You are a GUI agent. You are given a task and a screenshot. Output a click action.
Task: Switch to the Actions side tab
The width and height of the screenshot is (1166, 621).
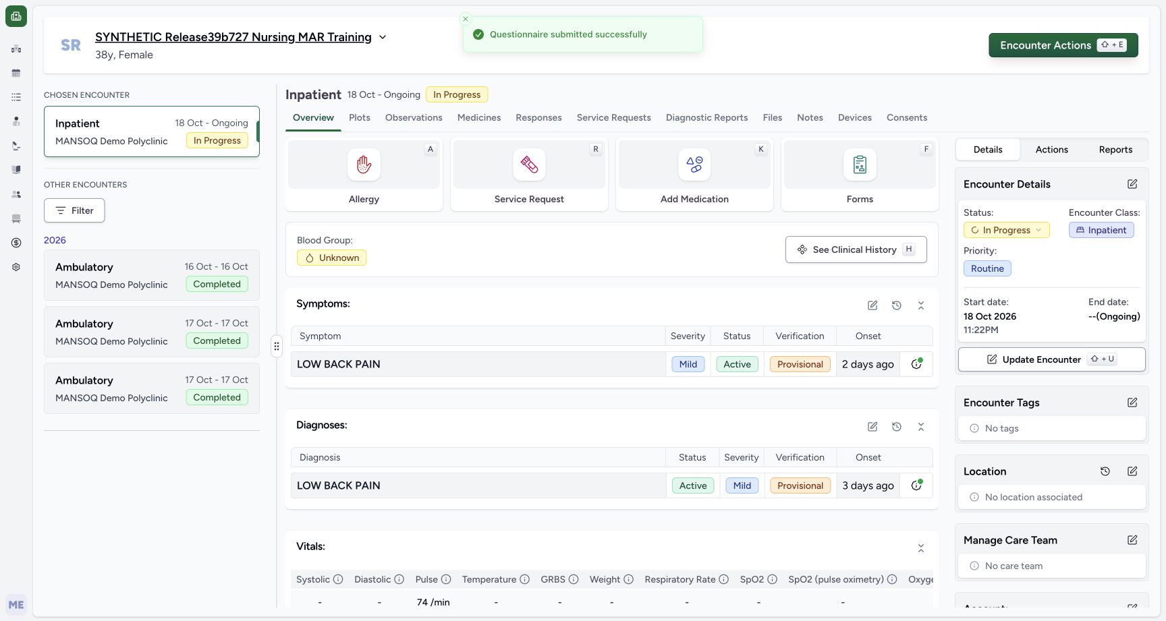[x=1051, y=150]
